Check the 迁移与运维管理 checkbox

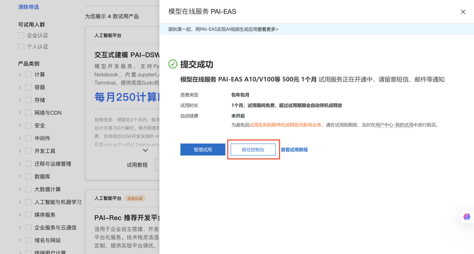point(29,163)
